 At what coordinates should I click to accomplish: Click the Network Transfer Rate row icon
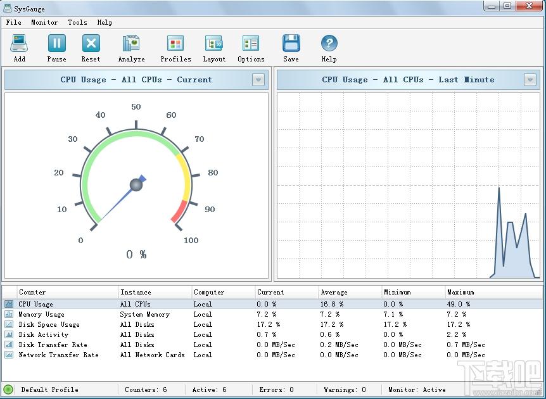(x=9, y=355)
